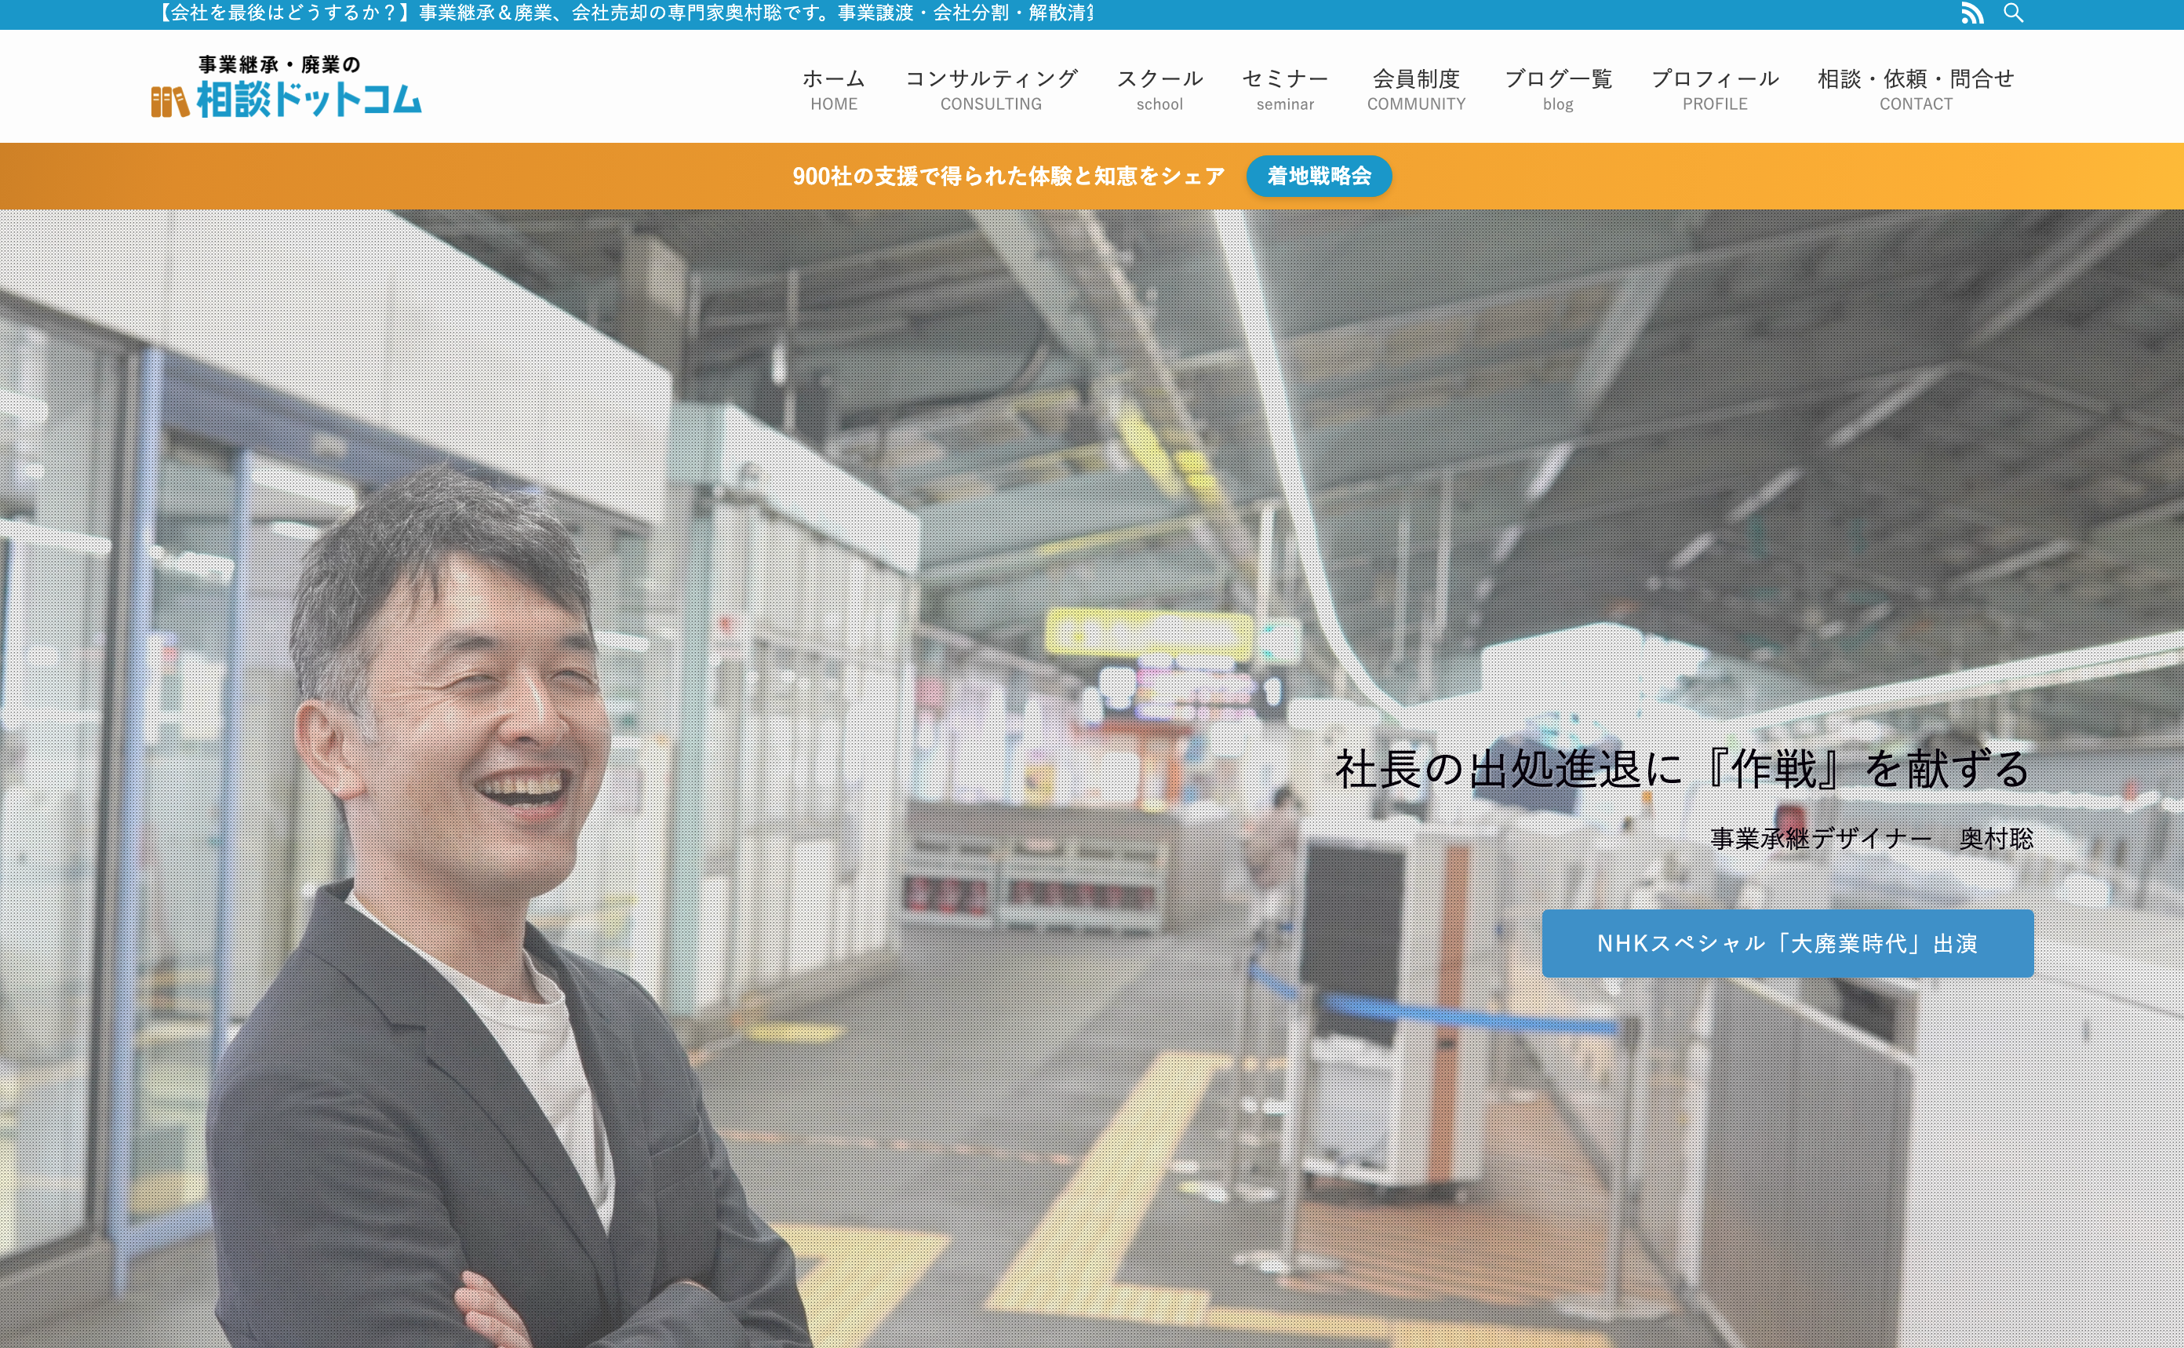Open 相談・依頼・問合せ CONTACT page
The height and width of the screenshot is (1348, 2184).
tap(1915, 89)
